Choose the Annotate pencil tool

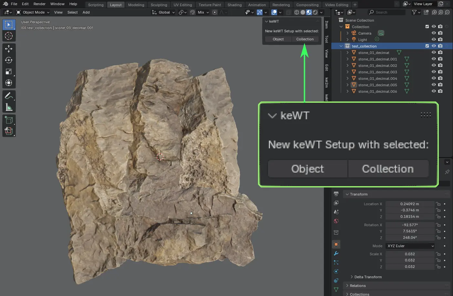pyautogui.click(x=9, y=96)
